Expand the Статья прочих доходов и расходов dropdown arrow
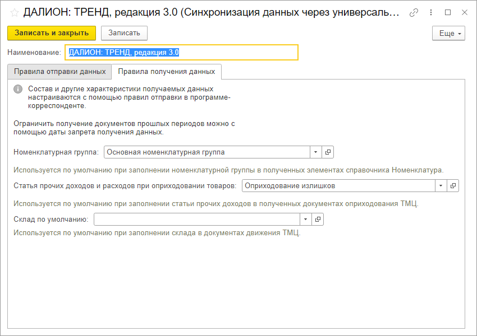This screenshot has width=477, height=336. [x=441, y=185]
